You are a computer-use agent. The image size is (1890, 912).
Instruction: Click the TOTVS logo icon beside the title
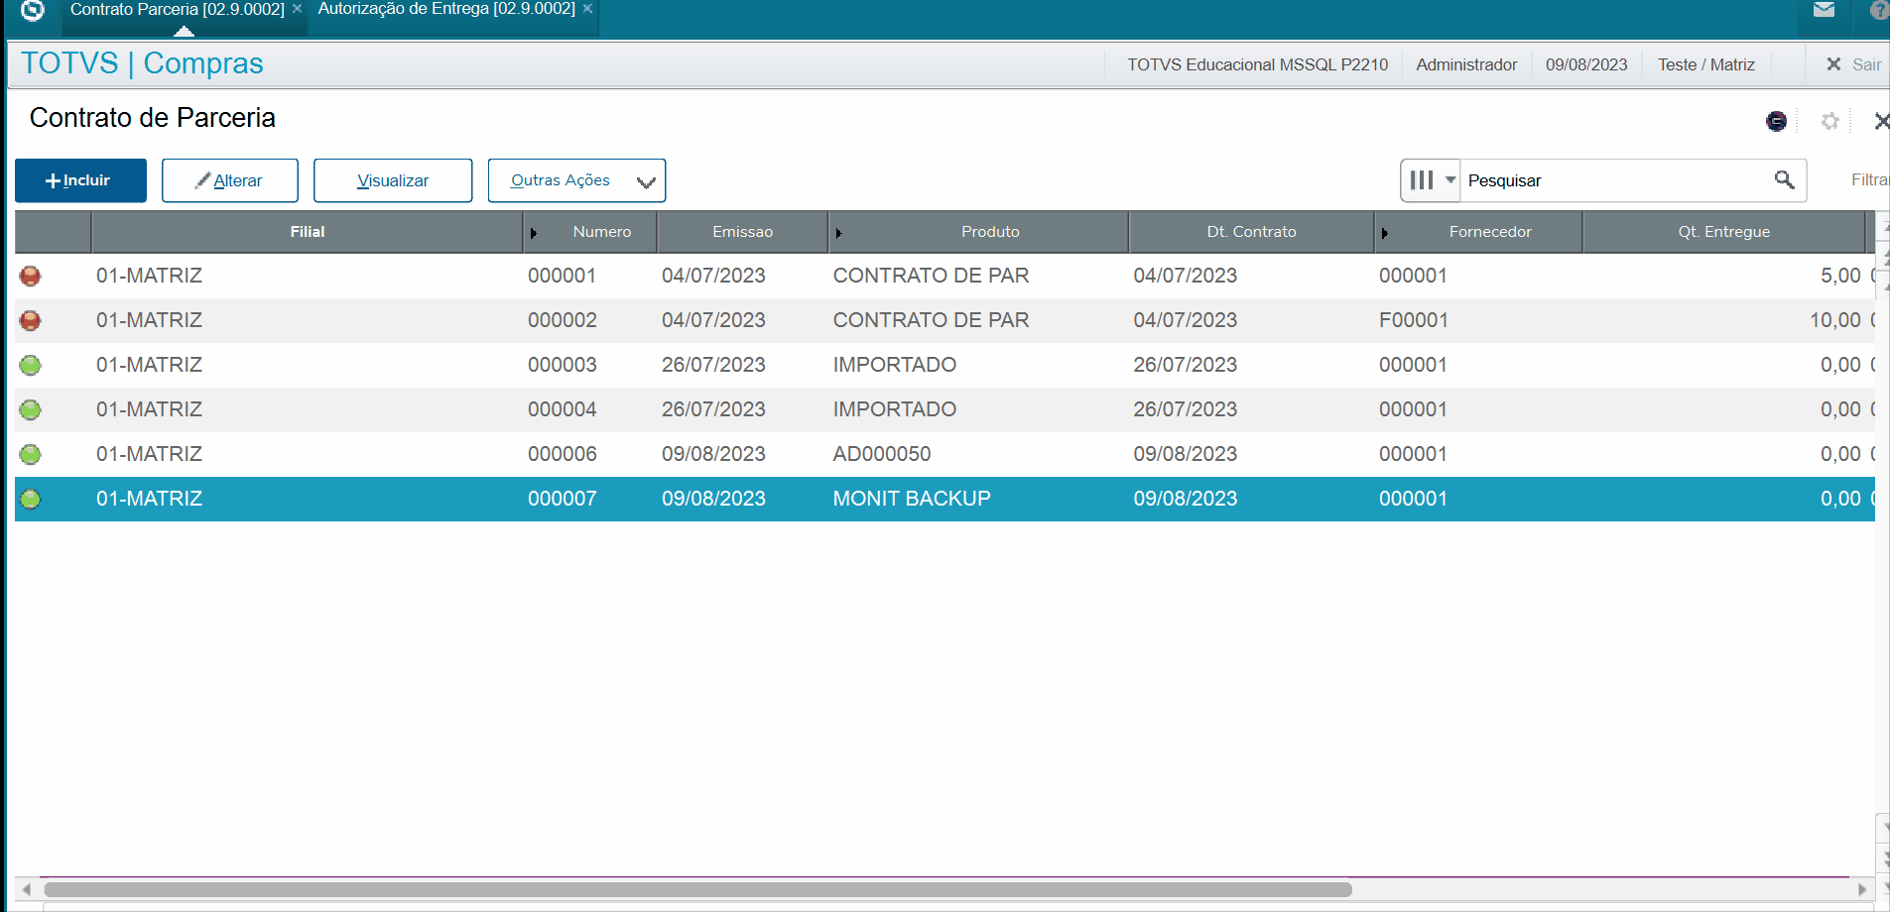tap(1777, 121)
